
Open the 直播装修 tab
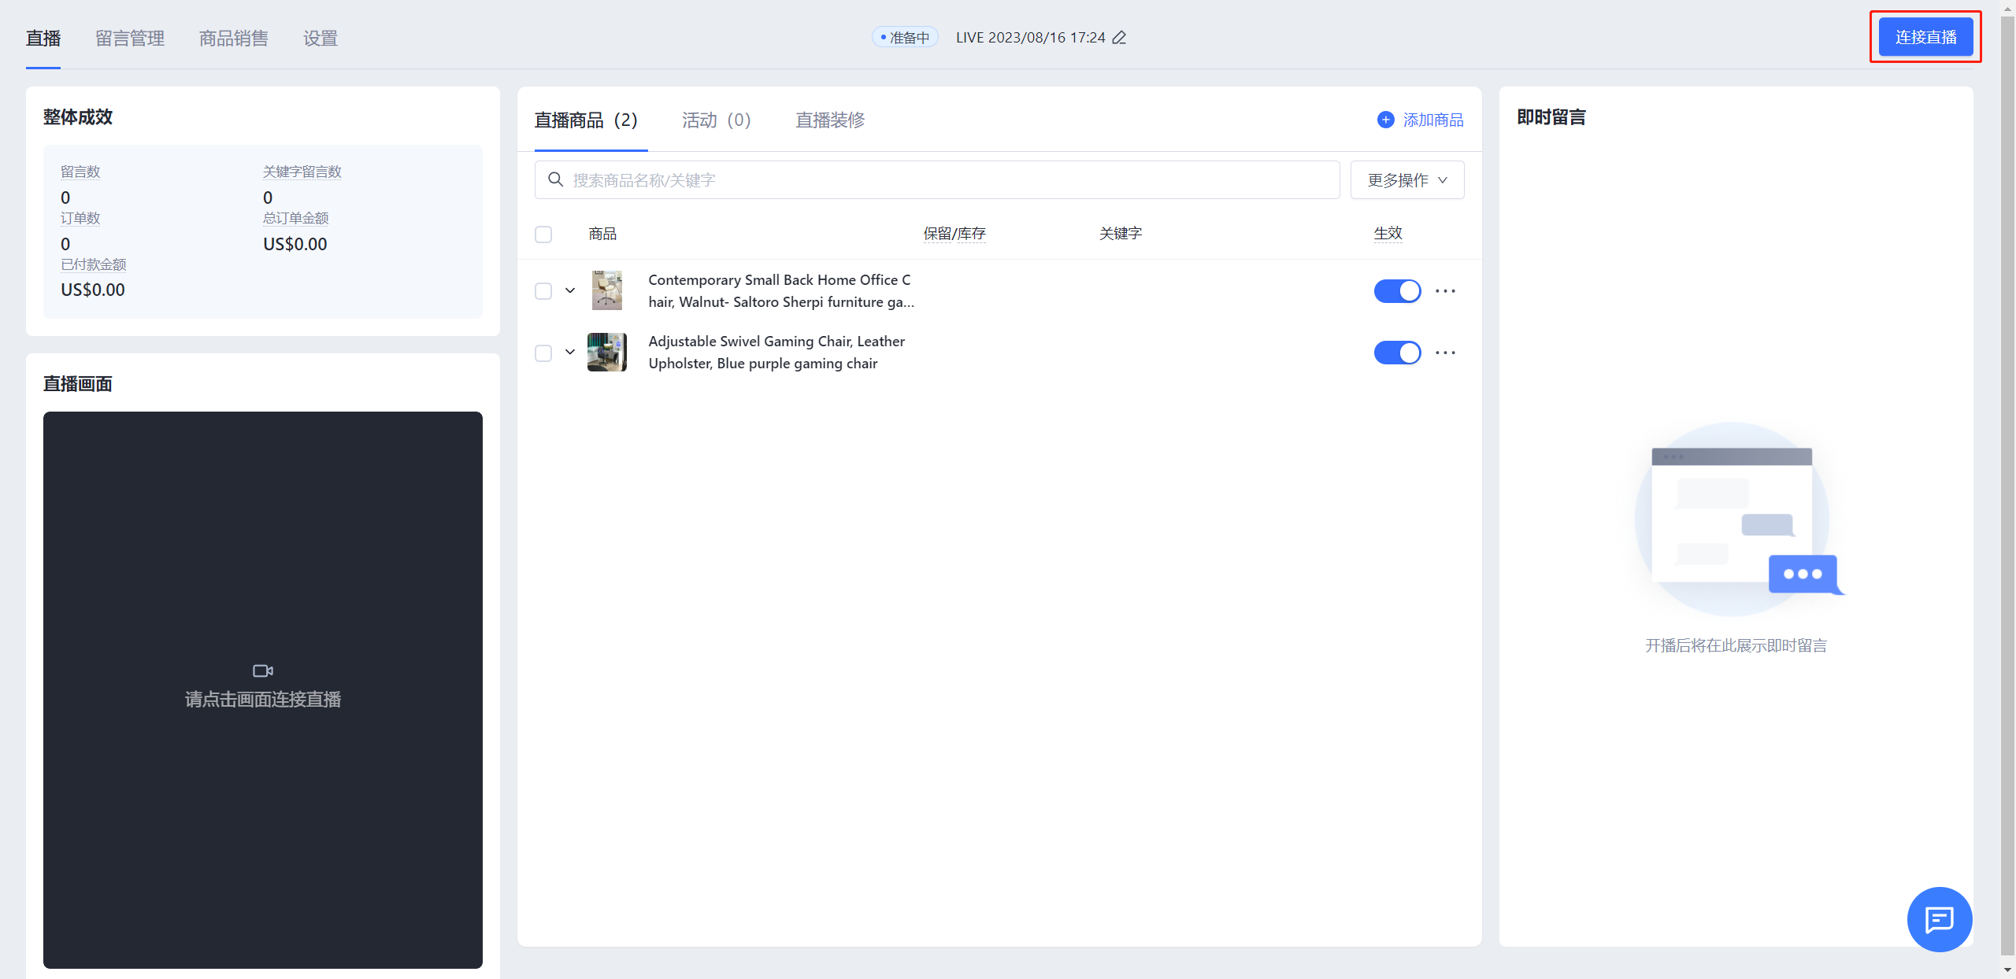[830, 120]
